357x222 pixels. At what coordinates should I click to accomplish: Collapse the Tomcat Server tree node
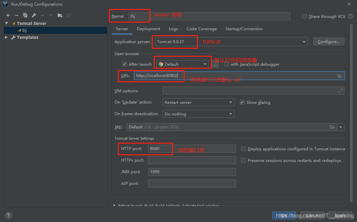7,23
